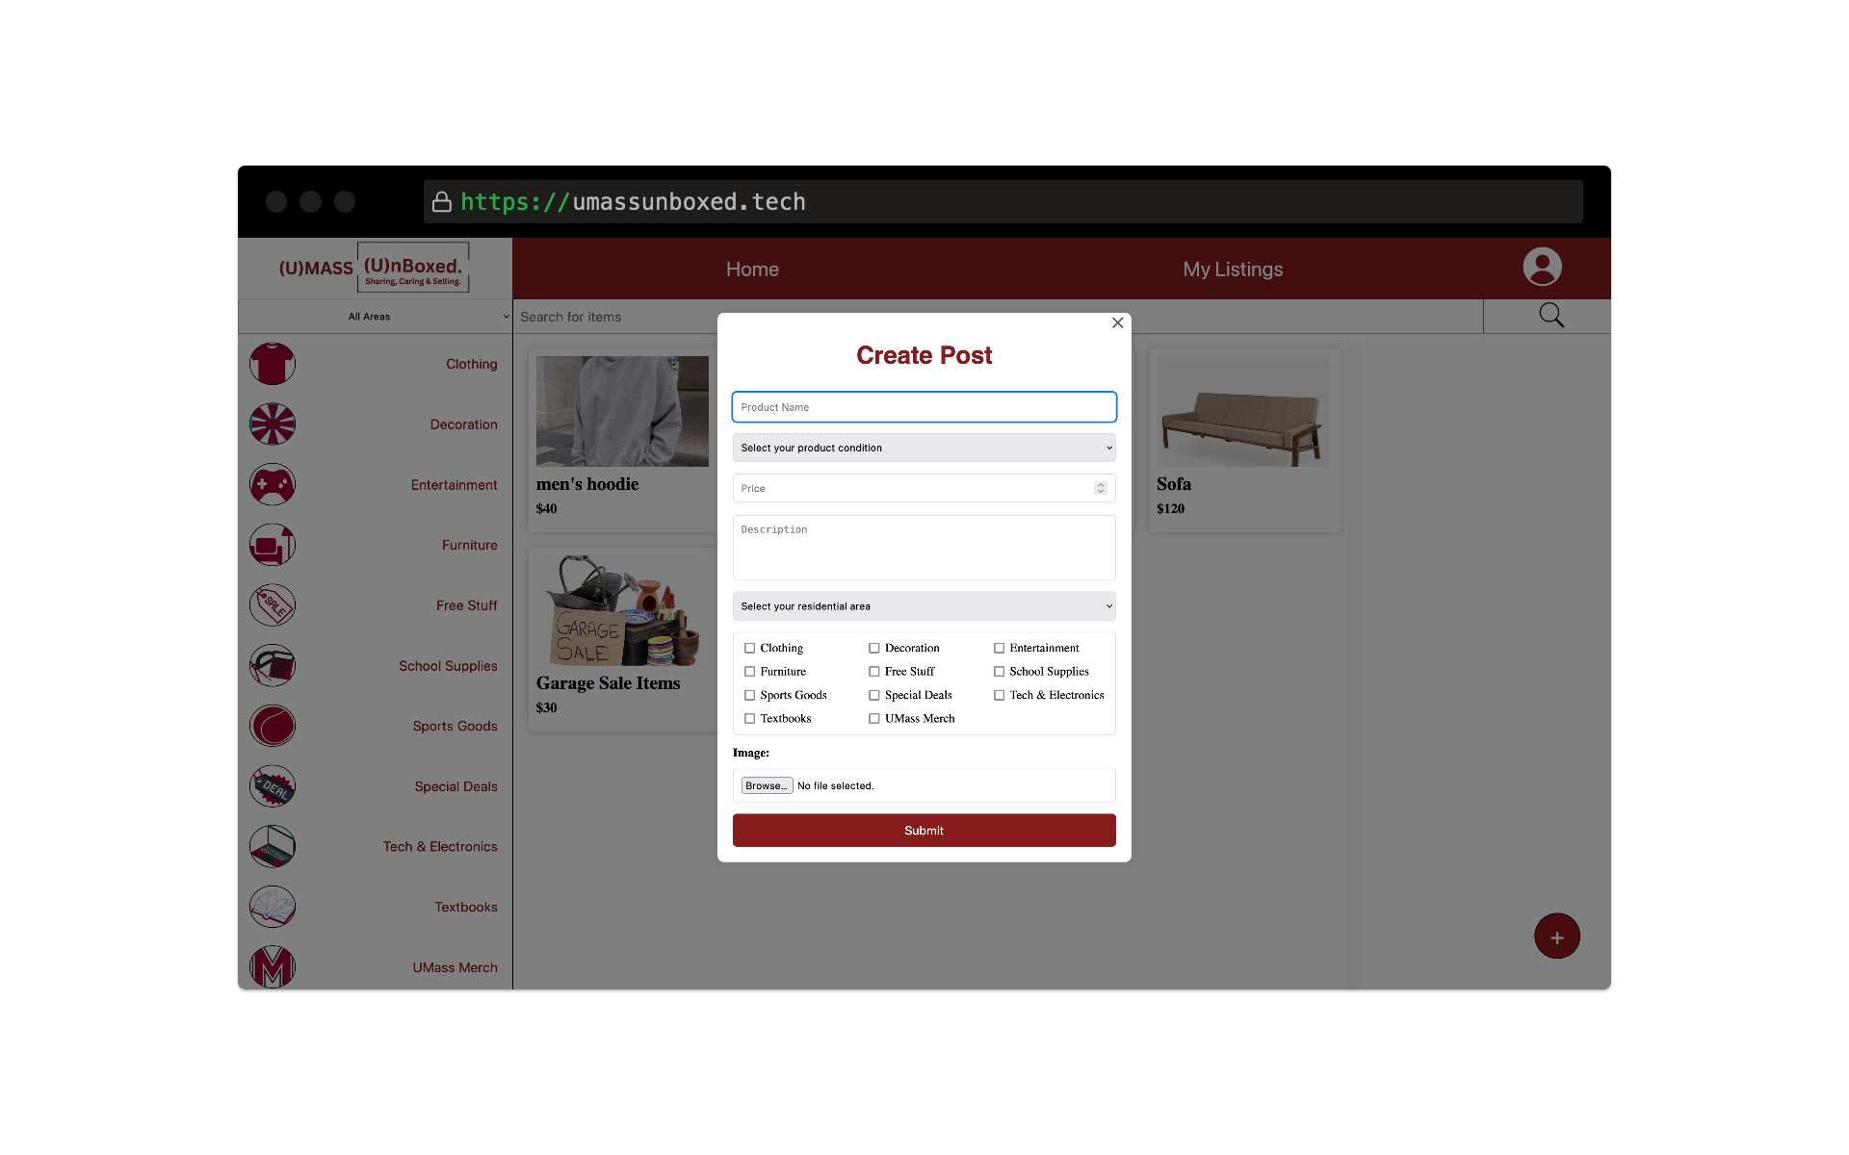Open the user profile avatar icon
1849x1155 pixels.
click(1542, 268)
